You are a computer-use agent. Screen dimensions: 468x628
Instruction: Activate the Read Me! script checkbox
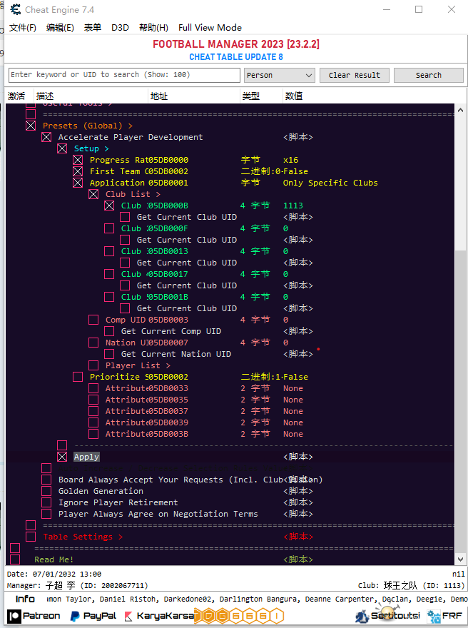pos(15,559)
